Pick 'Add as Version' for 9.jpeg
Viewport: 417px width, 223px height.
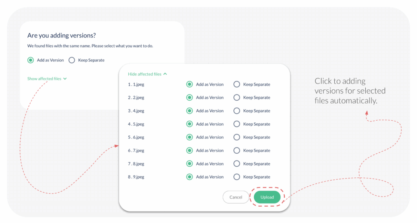pos(189,177)
